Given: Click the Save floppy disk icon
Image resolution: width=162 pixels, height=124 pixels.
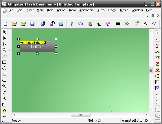Looking at the screenshot, I should tap(32, 24).
